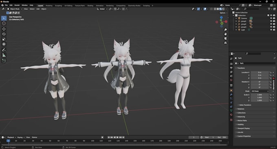Open the Render properties tab

[x=231, y=64]
